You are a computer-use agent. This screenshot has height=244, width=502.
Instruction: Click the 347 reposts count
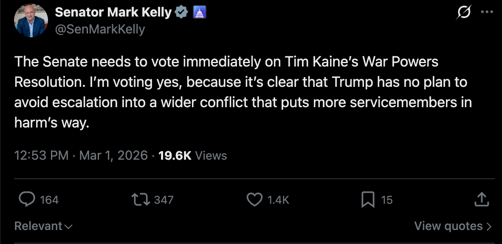[164, 200]
